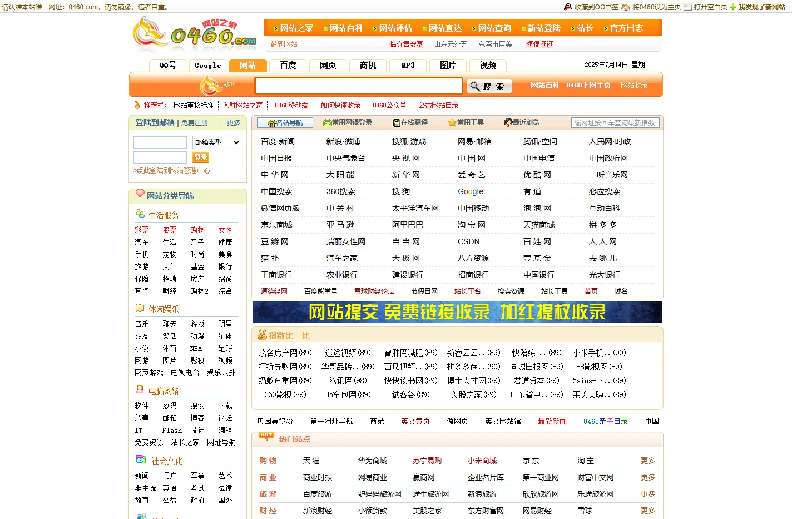
Task: Click the 社会文化 category icon
Action: coord(141,459)
